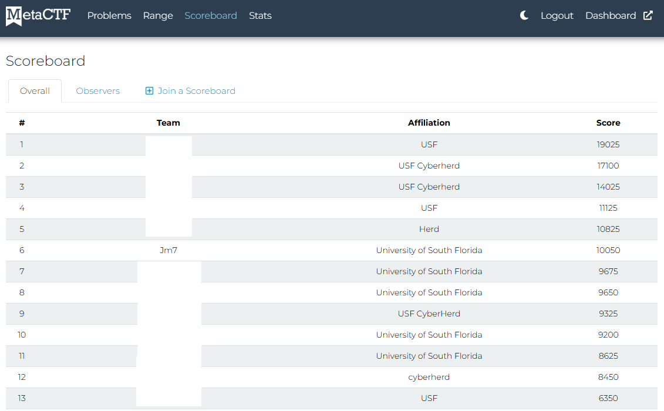664x411 pixels.
Task: Click the Team column header
Action: tap(168, 123)
